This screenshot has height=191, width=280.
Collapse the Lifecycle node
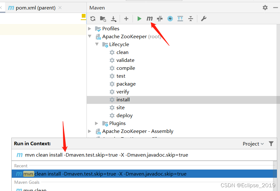[x=97, y=44]
